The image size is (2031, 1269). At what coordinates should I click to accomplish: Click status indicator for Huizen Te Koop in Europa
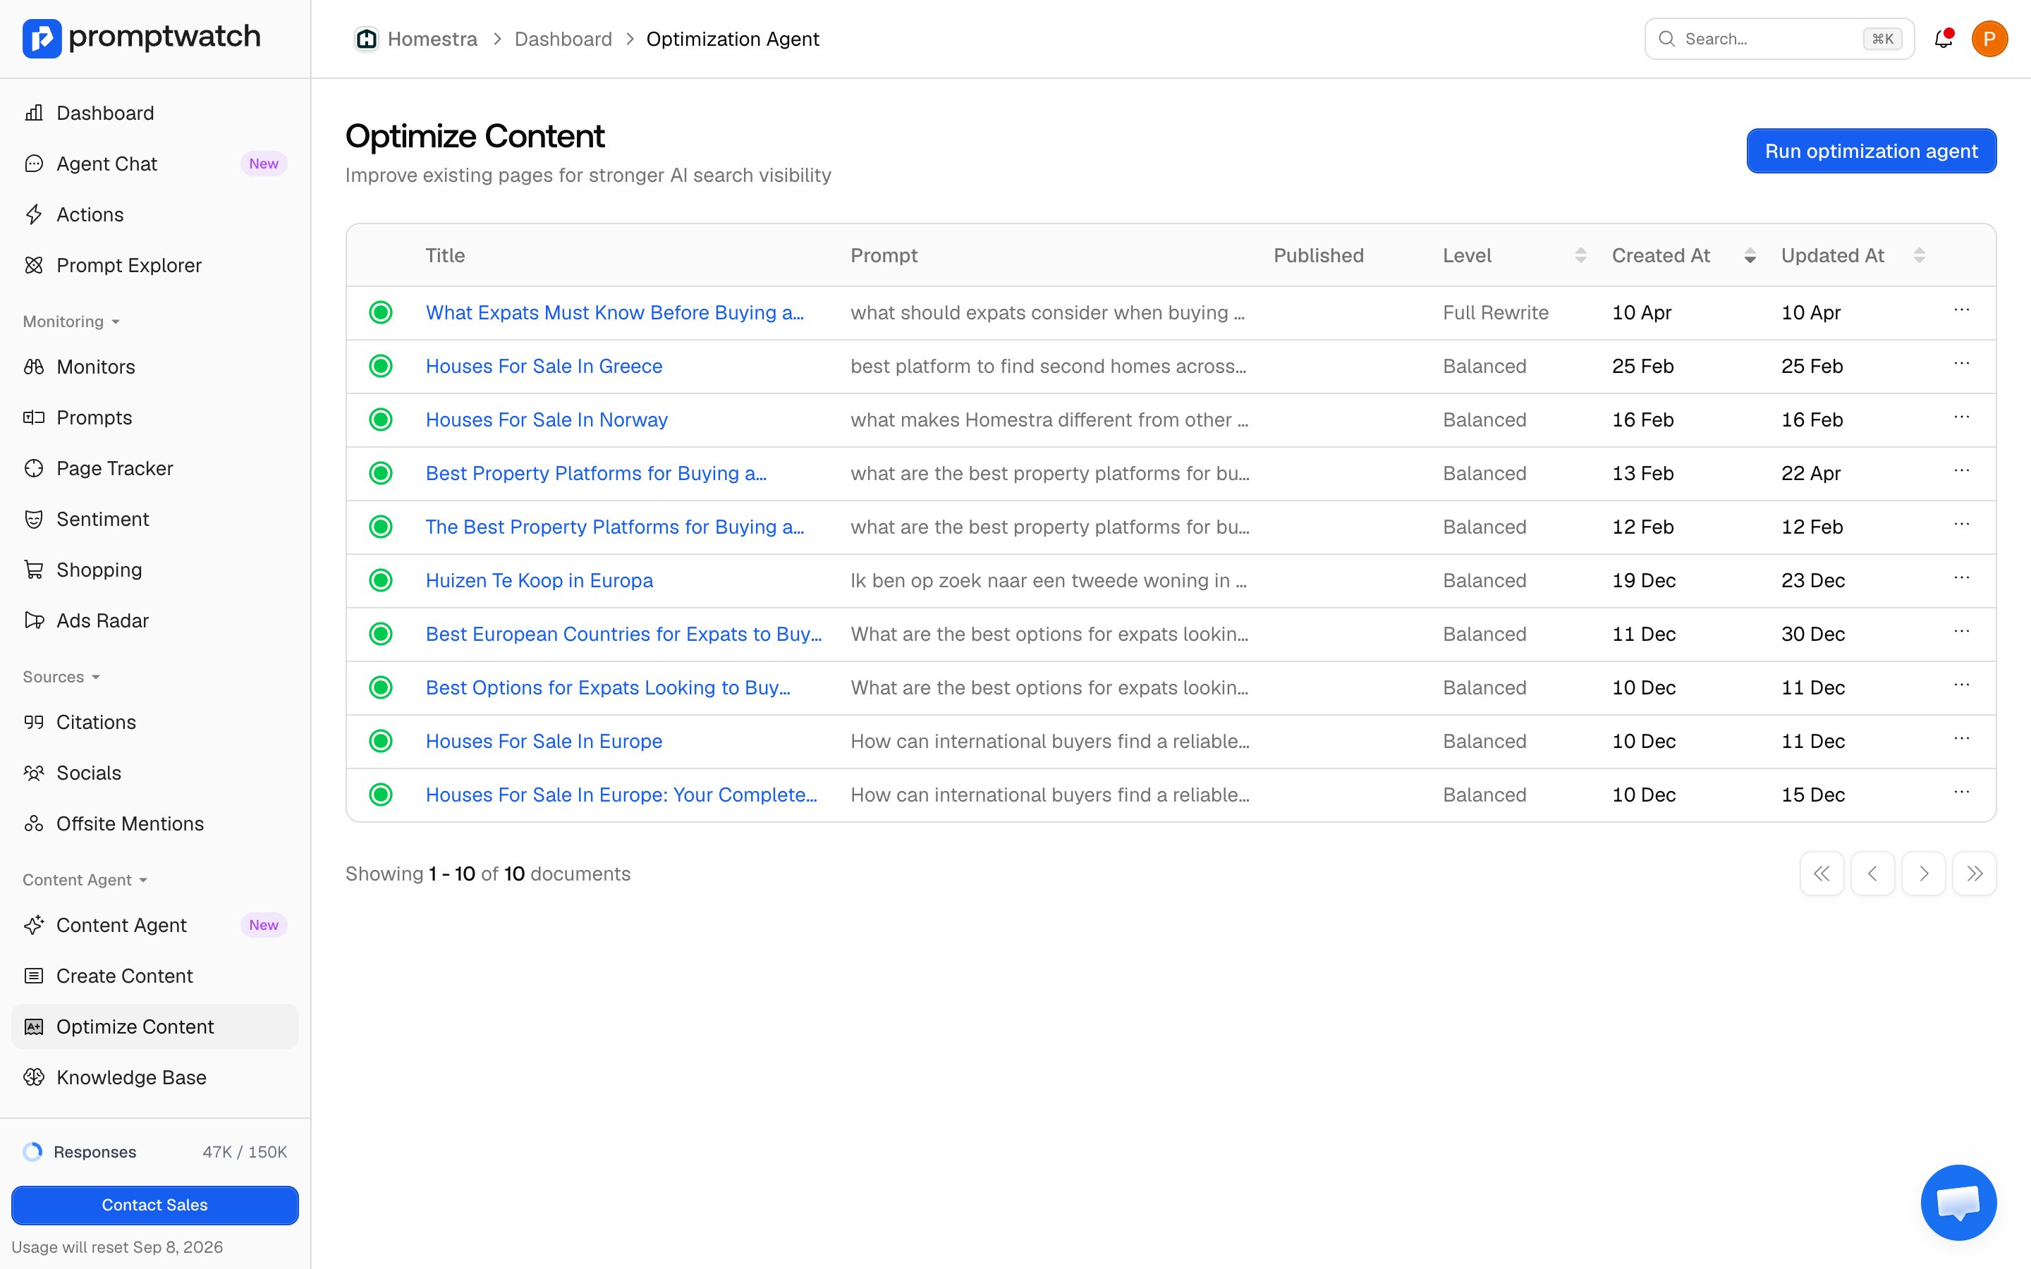381,581
